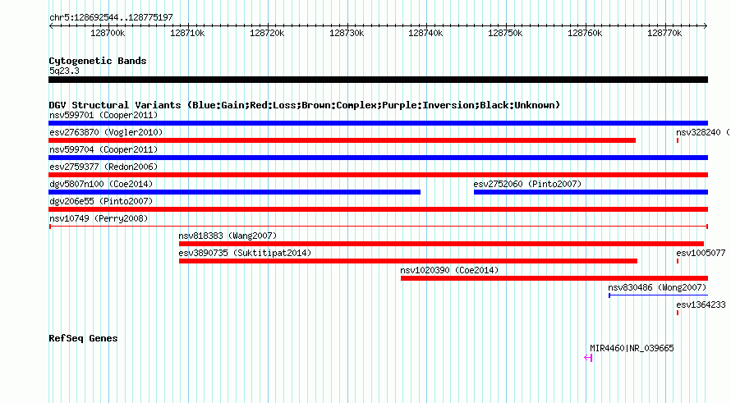Click the 128760k ruler tick label
Viewport: 731px width, 403px height.
(x=585, y=33)
